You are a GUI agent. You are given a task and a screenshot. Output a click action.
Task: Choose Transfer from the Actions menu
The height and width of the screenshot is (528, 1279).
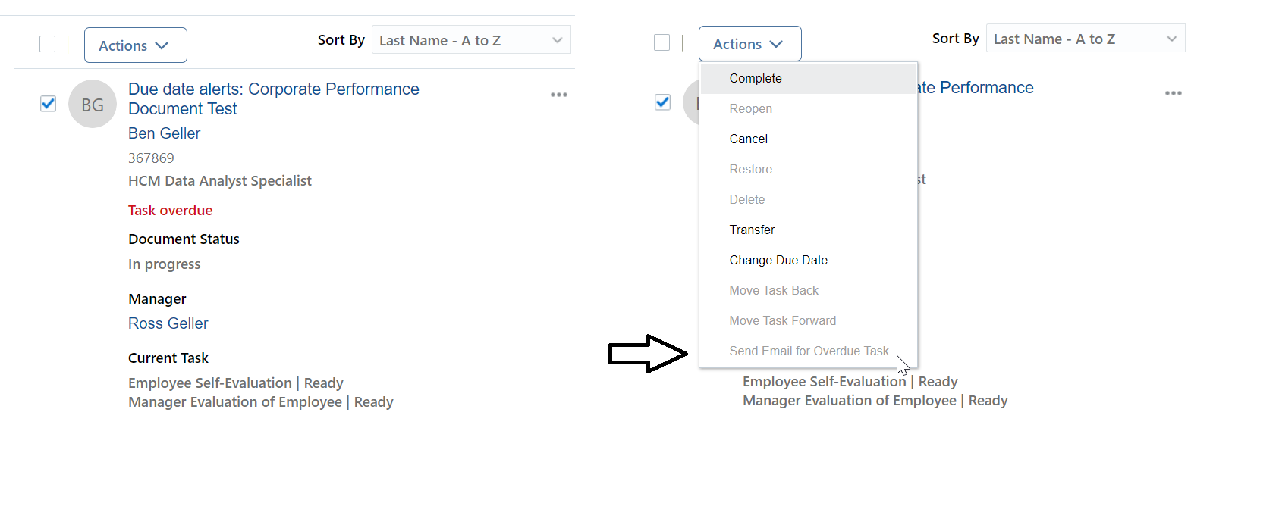pyautogui.click(x=809, y=230)
